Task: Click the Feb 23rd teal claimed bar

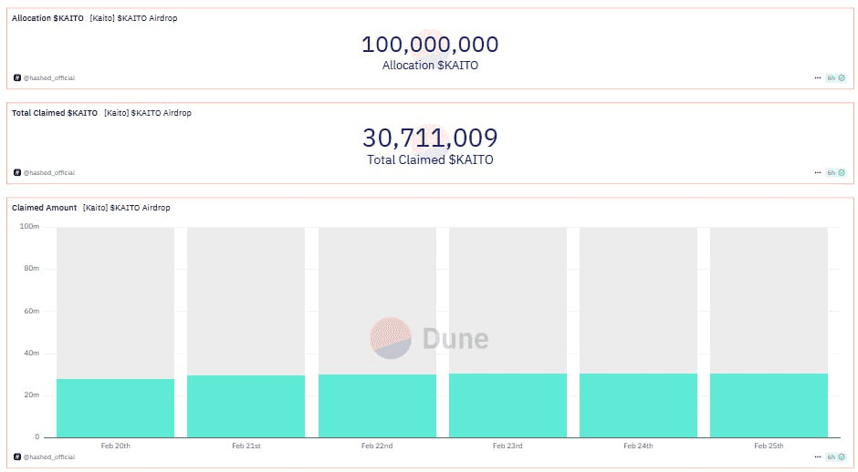Action: 507,405
